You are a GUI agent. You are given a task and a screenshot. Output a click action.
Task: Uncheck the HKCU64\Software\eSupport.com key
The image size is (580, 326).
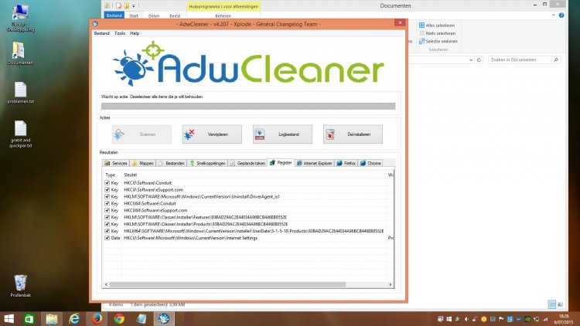(107, 210)
